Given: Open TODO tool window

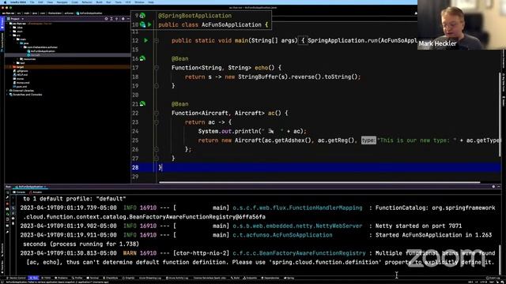Looking at the screenshot, I should tap(46, 278).
